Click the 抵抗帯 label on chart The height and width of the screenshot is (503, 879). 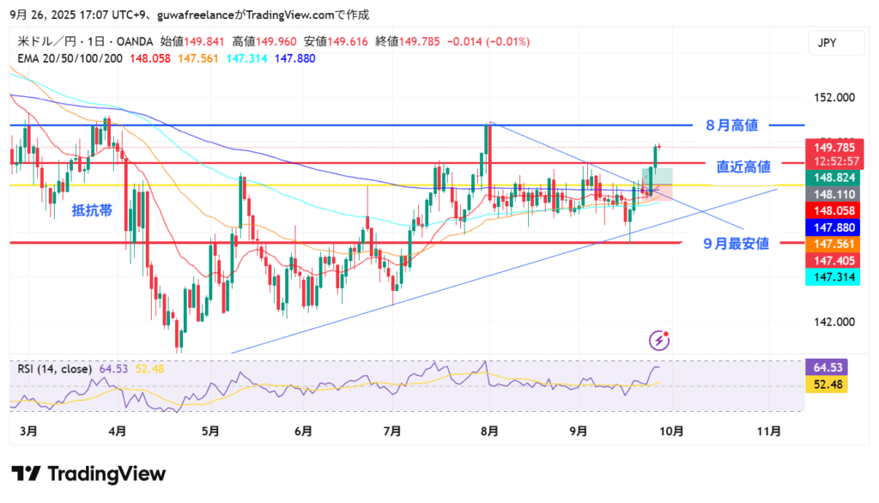[91, 209]
